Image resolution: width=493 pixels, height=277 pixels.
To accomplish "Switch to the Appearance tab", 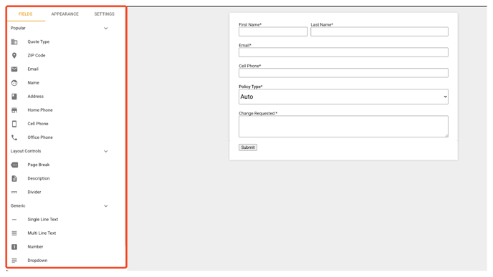I will (64, 14).
